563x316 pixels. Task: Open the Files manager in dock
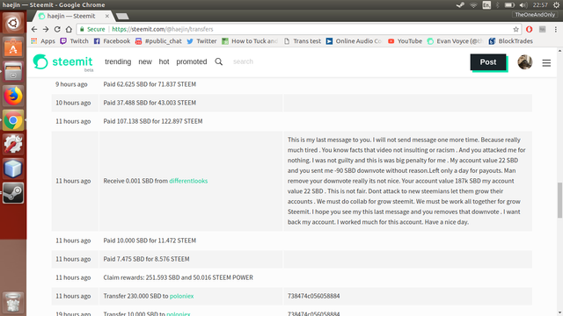[13, 71]
